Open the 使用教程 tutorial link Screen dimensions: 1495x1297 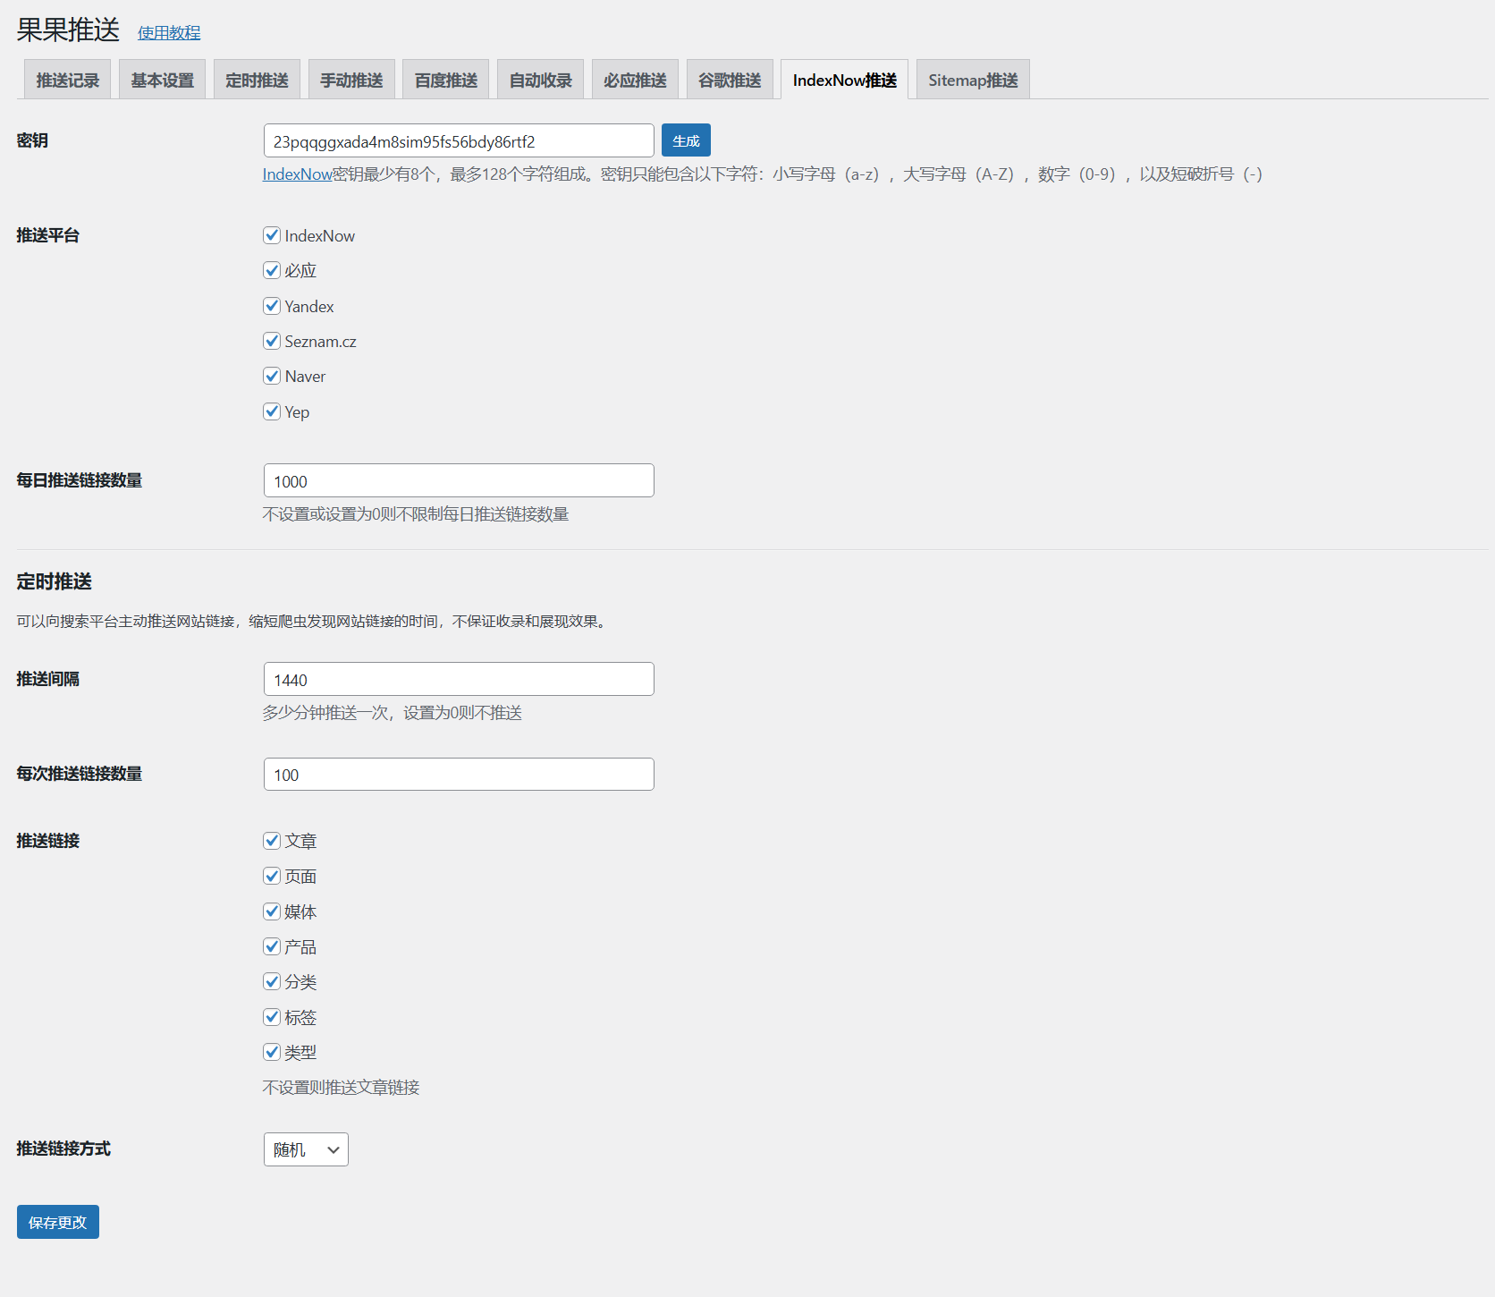coord(169,32)
